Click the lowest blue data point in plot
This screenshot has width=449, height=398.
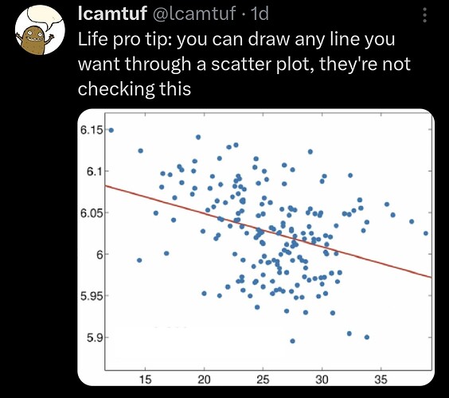coord(292,341)
